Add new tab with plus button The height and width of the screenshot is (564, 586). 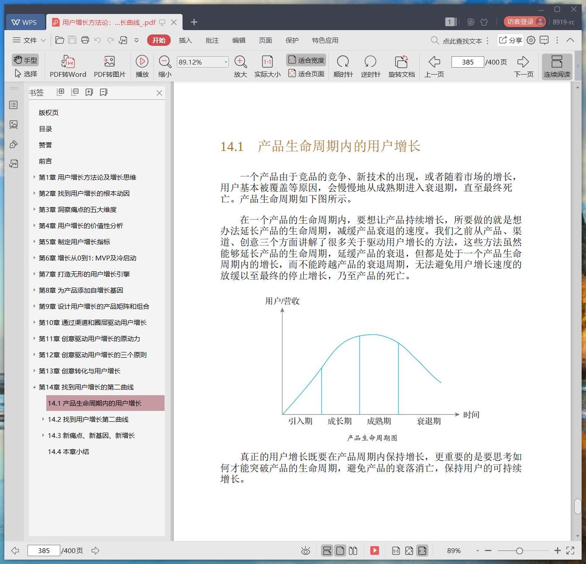194,22
